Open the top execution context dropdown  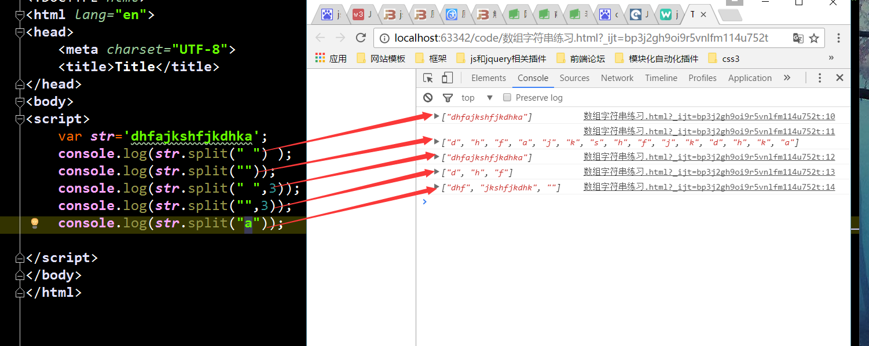[477, 98]
